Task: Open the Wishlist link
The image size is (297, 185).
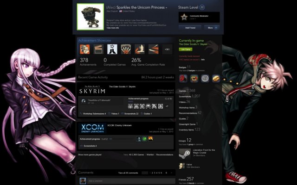Action: point(150,154)
